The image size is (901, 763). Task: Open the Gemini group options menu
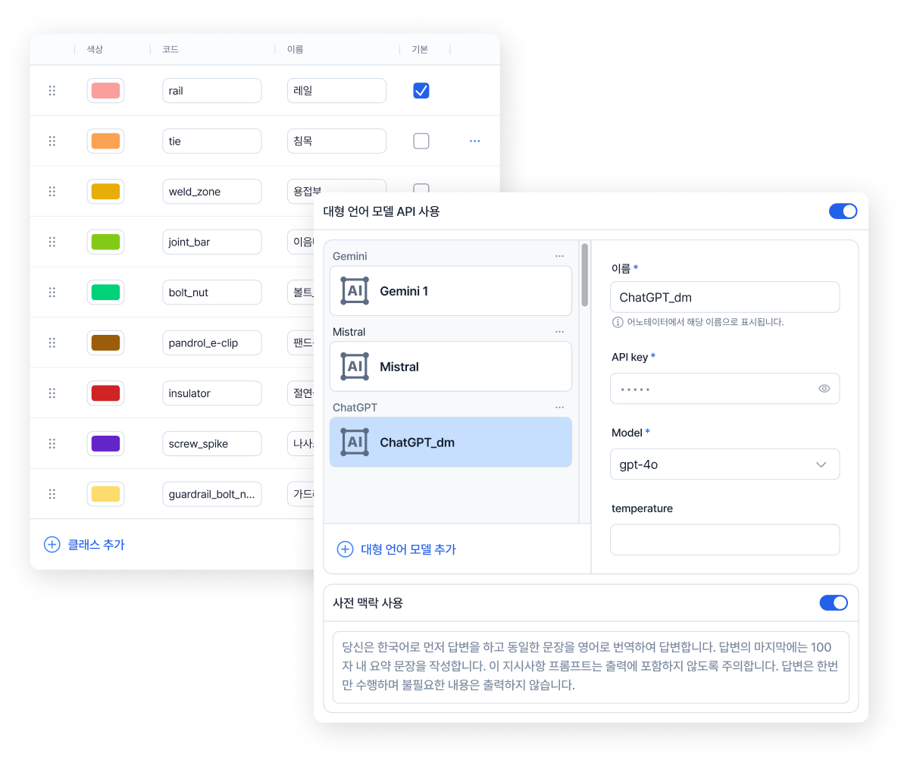(560, 256)
